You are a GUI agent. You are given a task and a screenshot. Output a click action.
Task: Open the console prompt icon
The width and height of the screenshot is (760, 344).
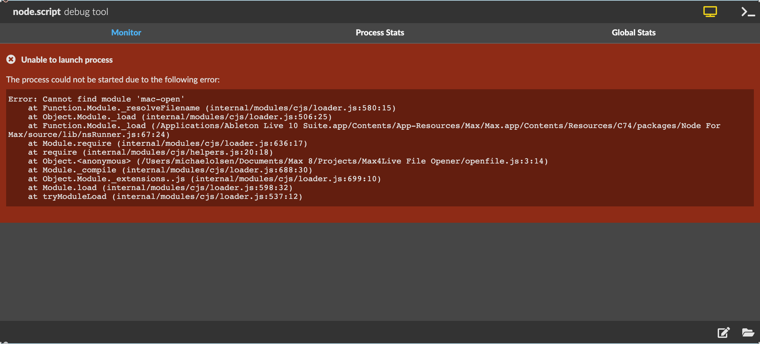(748, 12)
